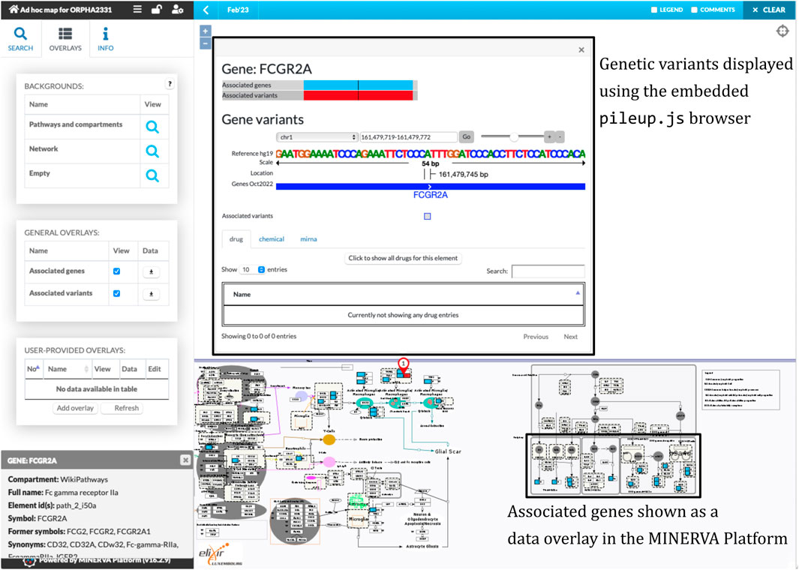Select the mirna tab
The height and width of the screenshot is (570, 799).
point(308,239)
